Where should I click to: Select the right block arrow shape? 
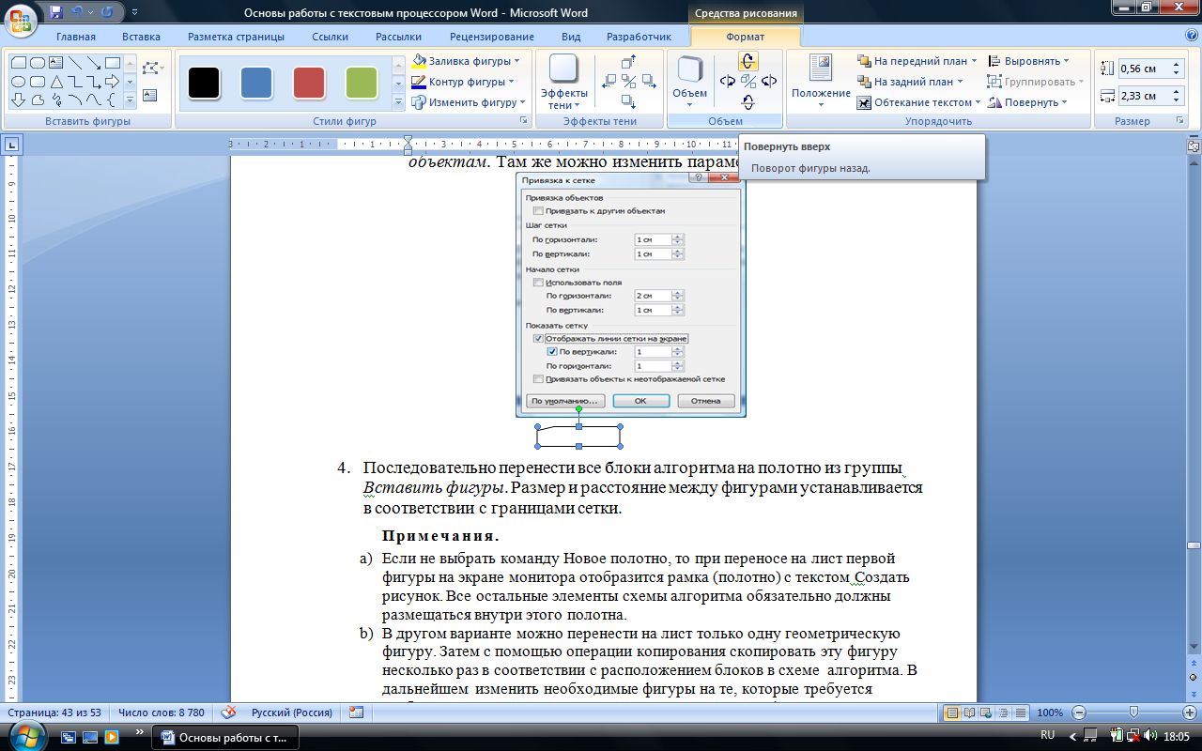pos(112,81)
